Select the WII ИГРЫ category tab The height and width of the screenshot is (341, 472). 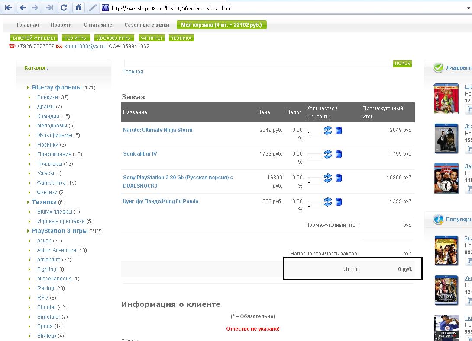point(152,38)
